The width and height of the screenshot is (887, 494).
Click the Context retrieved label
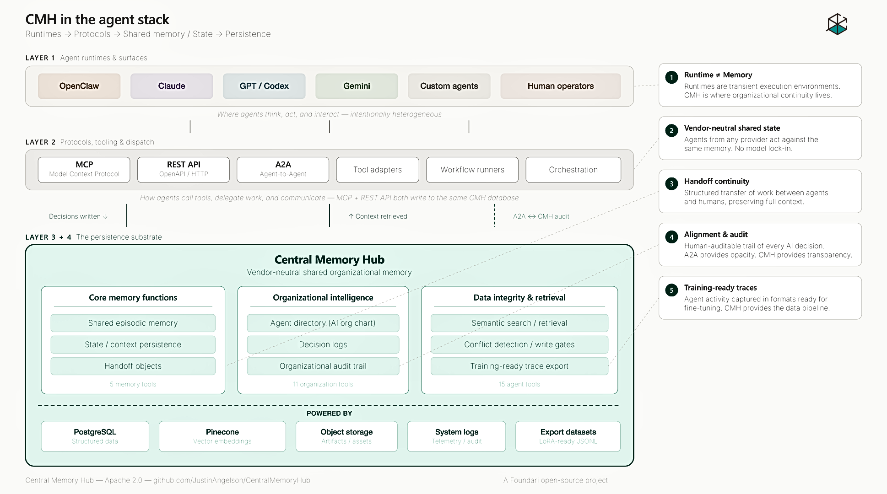click(378, 216)
